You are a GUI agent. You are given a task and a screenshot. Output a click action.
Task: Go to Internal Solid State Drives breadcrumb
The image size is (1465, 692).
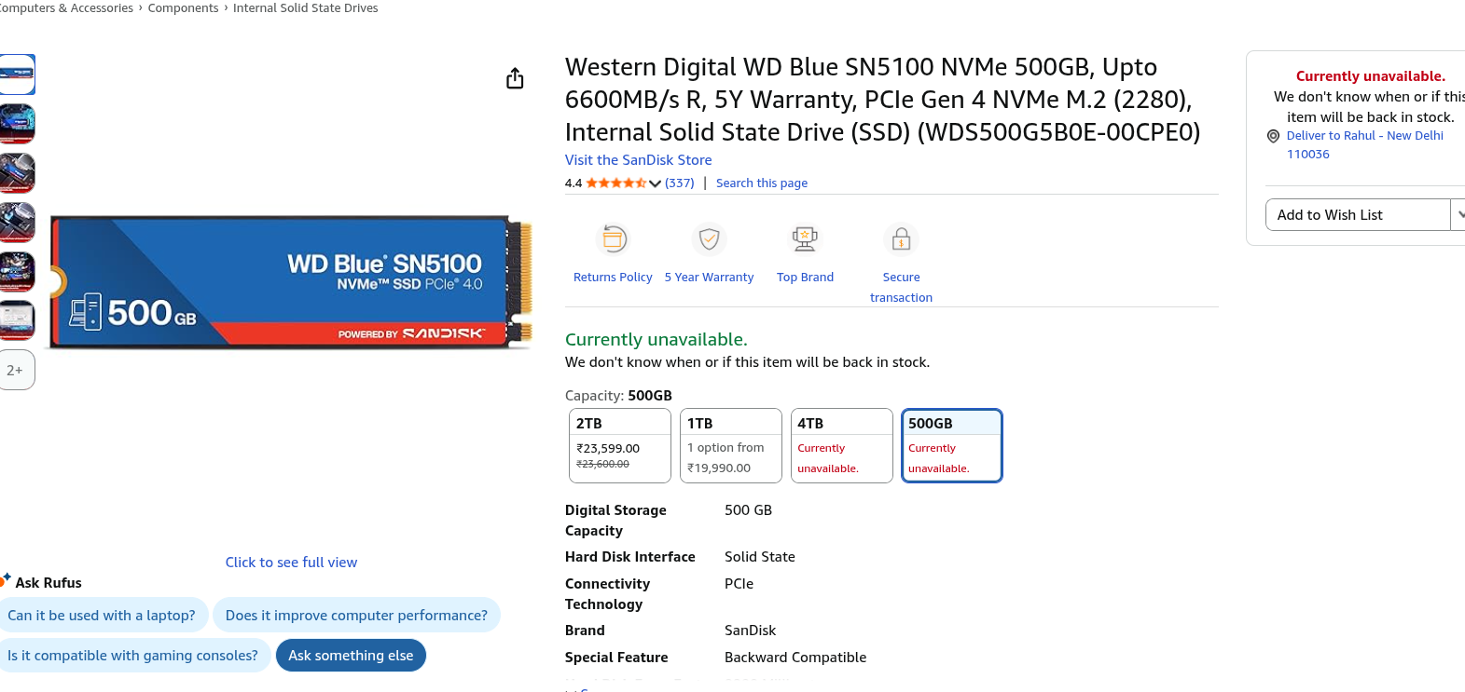coord(305,8)
